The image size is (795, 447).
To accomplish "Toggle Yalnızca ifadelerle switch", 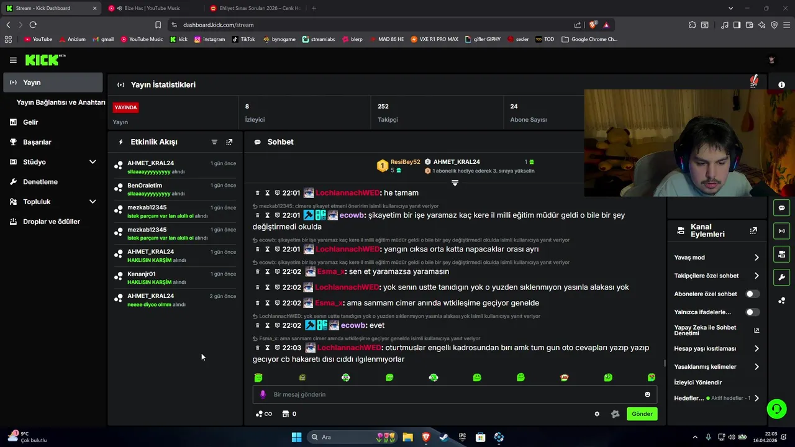I will click(x=753, y=312).
